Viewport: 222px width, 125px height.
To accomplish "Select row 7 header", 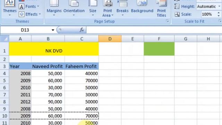I will [5, 94].
